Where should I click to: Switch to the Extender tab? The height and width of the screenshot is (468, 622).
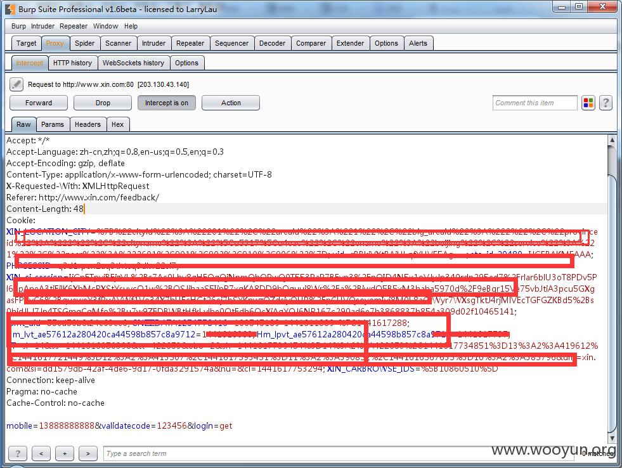(x=350, y=43)
